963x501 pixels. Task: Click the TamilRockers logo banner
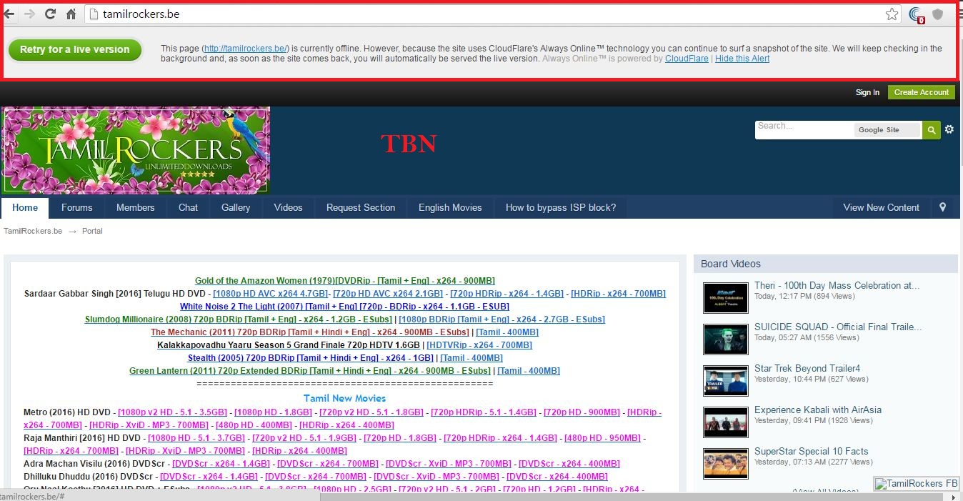pyautogui.click(x=136, y=150)
